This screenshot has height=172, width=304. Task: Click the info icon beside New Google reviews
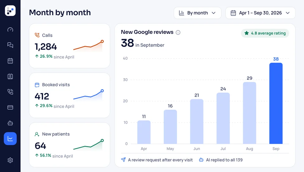tap(178, 32)
